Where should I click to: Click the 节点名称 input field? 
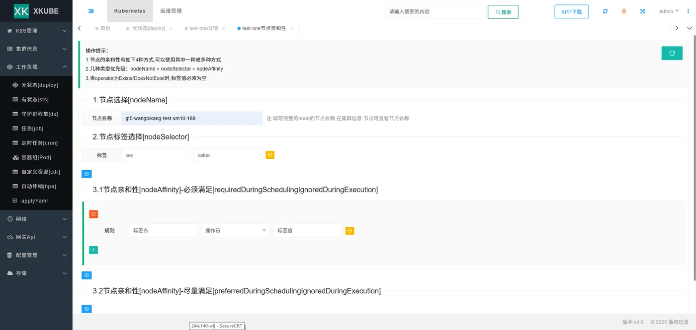(x=192, y=119)
